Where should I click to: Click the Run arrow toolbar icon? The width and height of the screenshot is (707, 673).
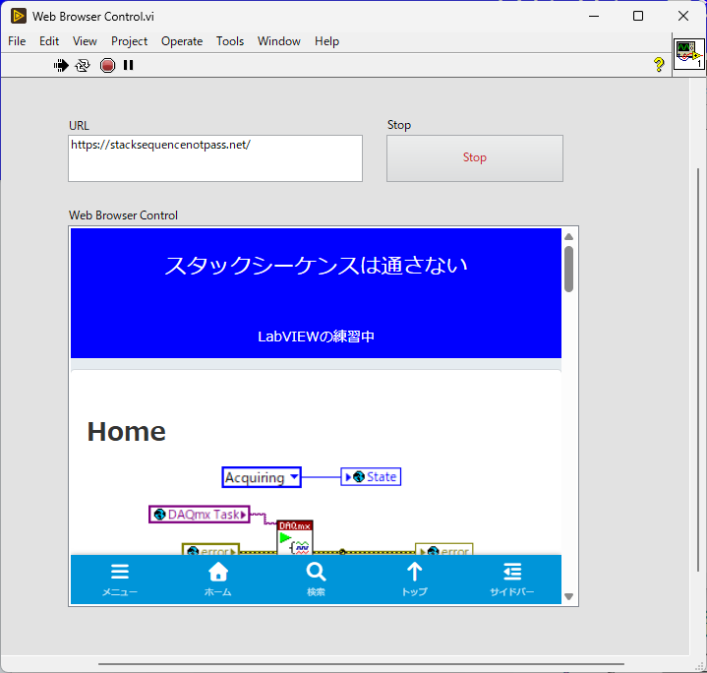click(61, 65)
